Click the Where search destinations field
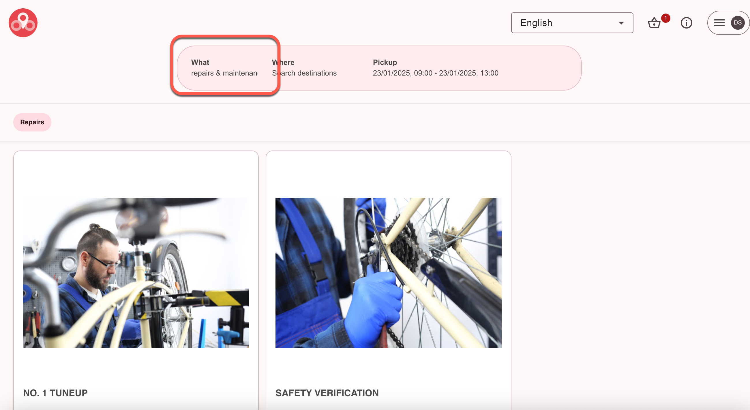Screen dimensions: 750x410 304,73
